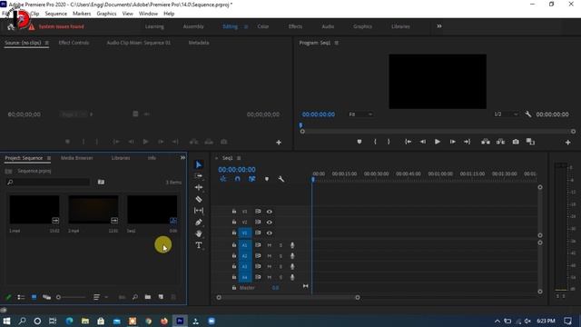
Task: Click the Lift button in Program monitor
Action: point(486,142)
